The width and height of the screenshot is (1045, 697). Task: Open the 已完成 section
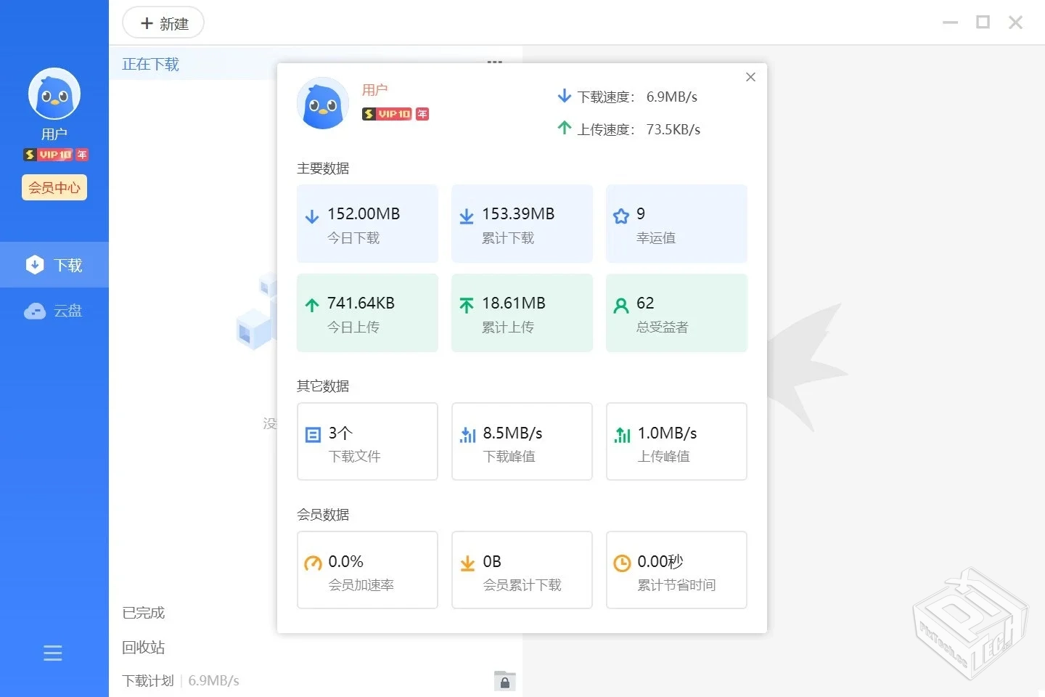coord(143,612)
